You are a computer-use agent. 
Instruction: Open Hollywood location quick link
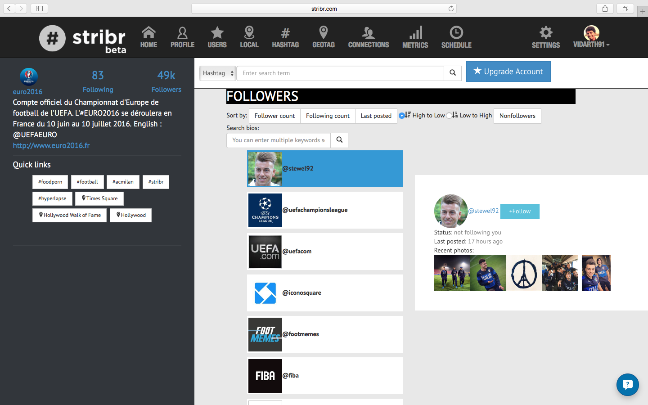tap(130, 215)
